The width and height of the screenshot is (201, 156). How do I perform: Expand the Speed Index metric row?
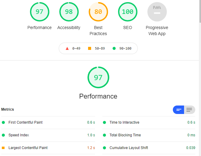pos(48,135)
